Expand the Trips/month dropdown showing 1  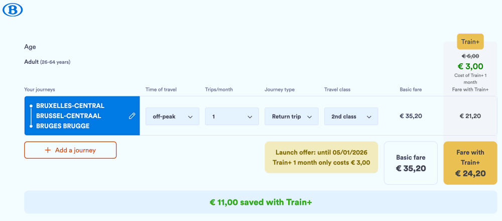tap(232, 117)
